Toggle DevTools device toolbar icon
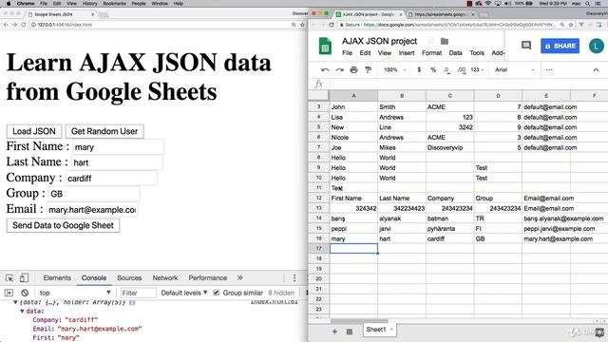Screen dimensions: 608x342 (x=24, y=278)
